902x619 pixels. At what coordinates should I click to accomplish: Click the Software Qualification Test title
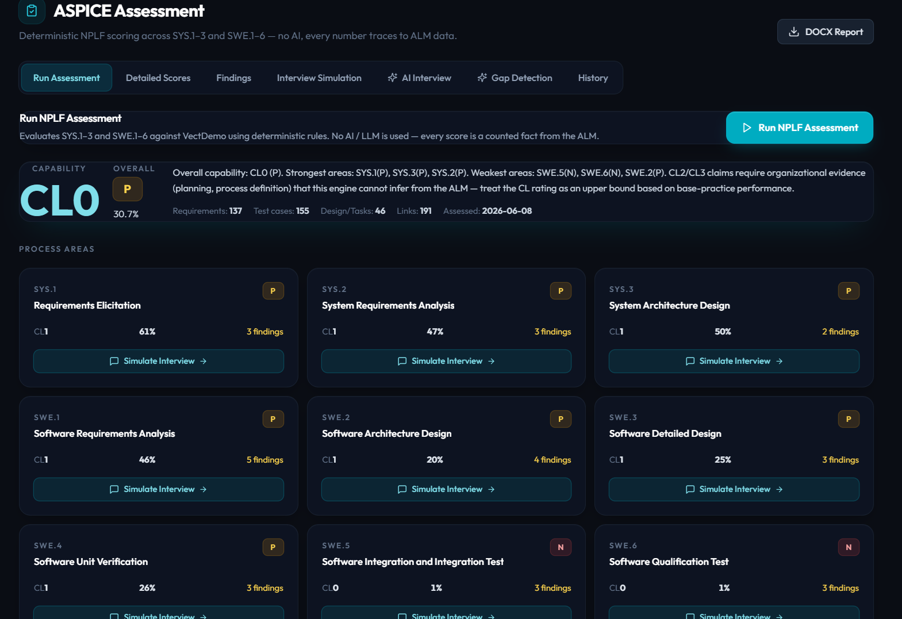[669, 562]
